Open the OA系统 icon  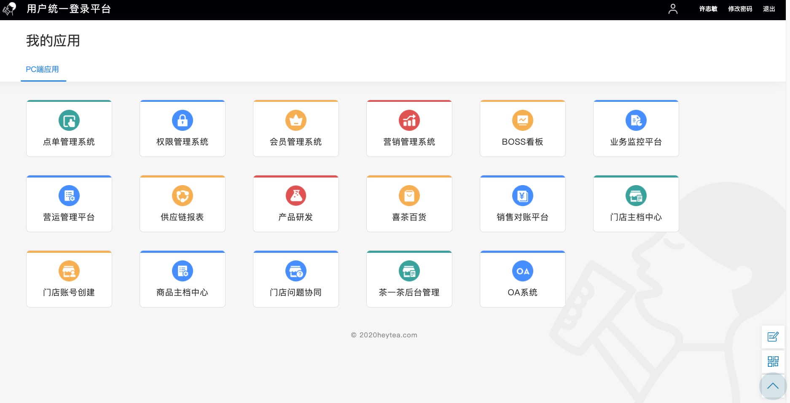pyautogui.click(x=523, y=271)
